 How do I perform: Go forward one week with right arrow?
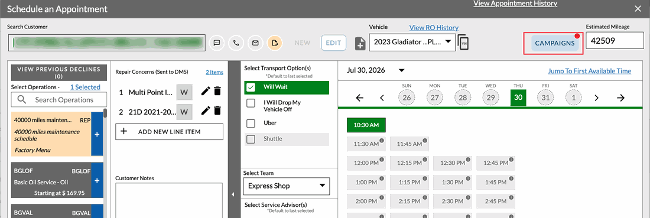pyautogui.click(x=620, y=98)
